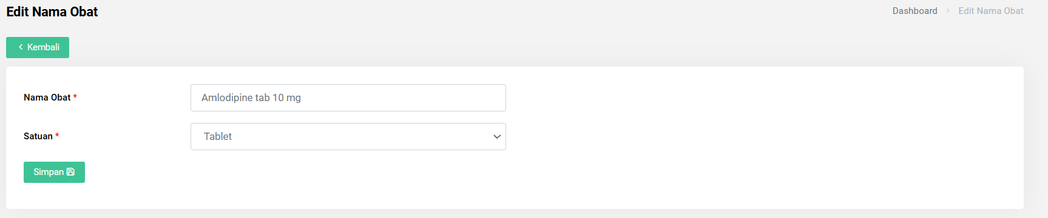Select the Tablet value text

(218, 137)
